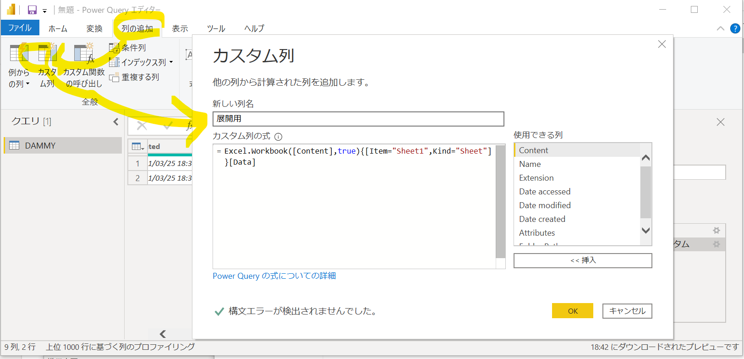
Task: Click the 'ted' column header
Action: pos(170,147)
